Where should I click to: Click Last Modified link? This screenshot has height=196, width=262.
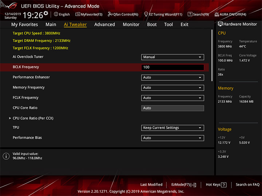151,185
